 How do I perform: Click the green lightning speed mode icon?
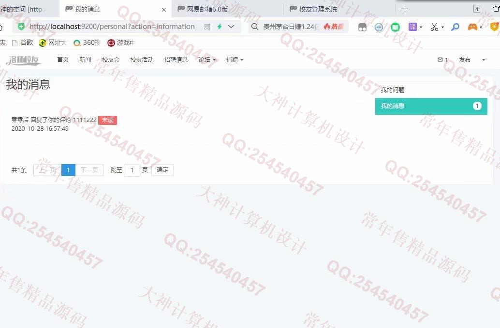click(x=220, y=27)
